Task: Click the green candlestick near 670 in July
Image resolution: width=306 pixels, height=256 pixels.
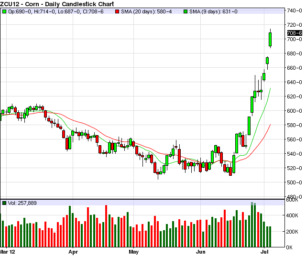Action: (267, 61)
